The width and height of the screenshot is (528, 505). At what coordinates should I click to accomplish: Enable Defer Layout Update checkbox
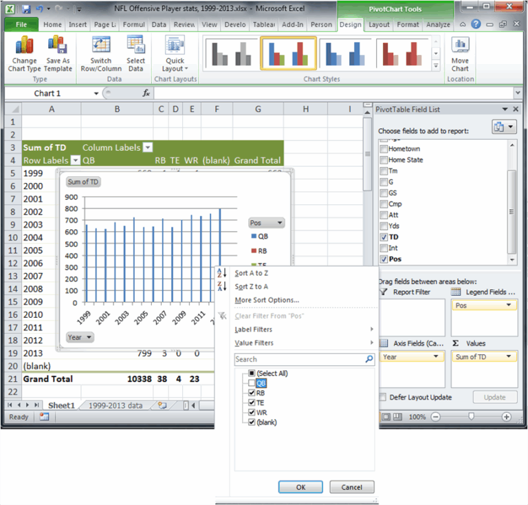click(382, 397)
